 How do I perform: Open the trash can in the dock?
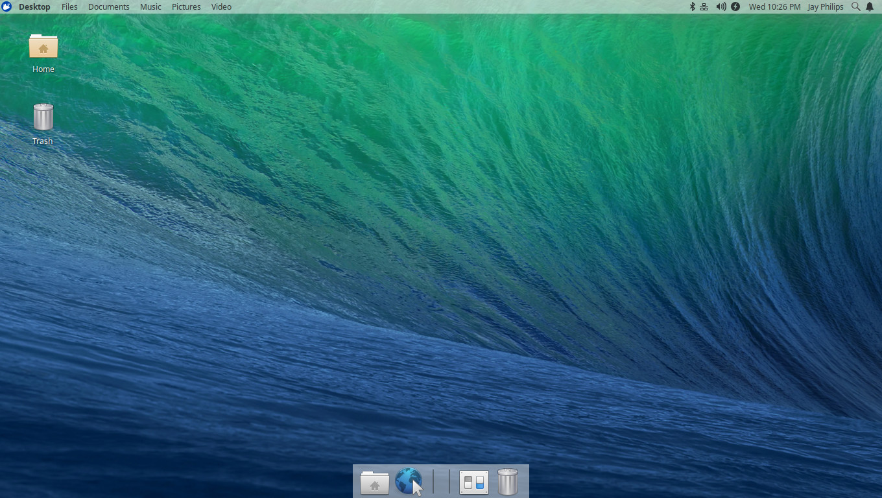(507, 482)
